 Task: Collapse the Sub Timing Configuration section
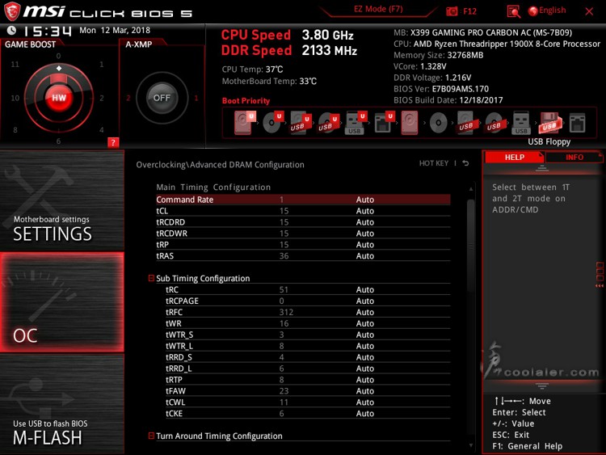click(x=151, y=278)
